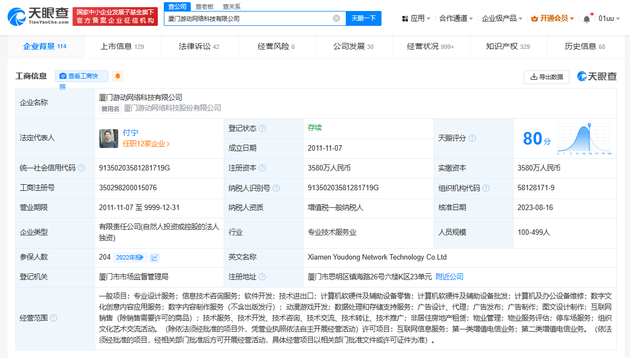630x358 pixels.
Task: Click the question mark icon next to 天眼评分
Action: tap(472, 138)
